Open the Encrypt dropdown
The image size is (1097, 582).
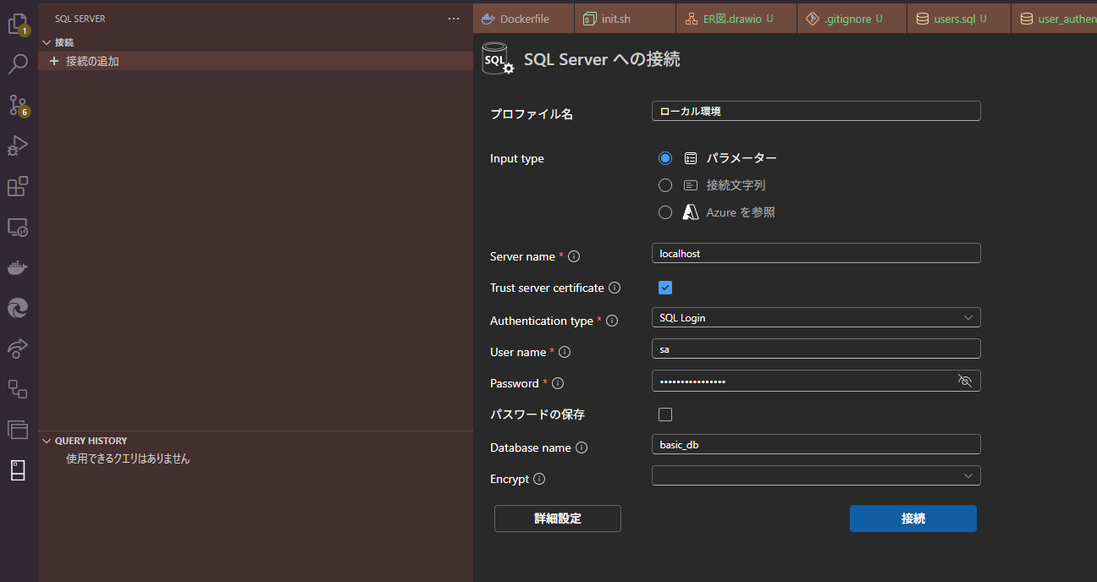(x=816, y=475)
